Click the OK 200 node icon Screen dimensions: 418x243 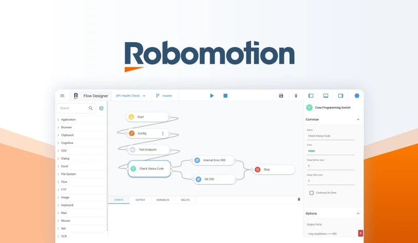[198, 179]
